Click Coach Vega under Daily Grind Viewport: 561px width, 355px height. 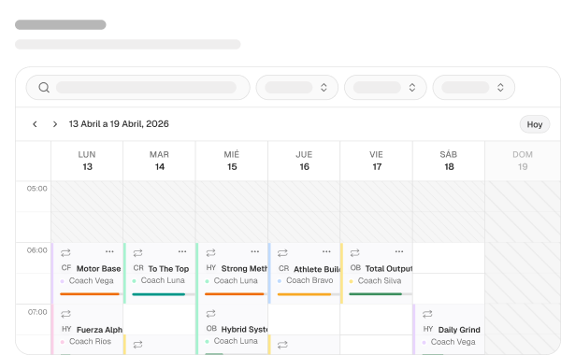(x=453, y=342)
